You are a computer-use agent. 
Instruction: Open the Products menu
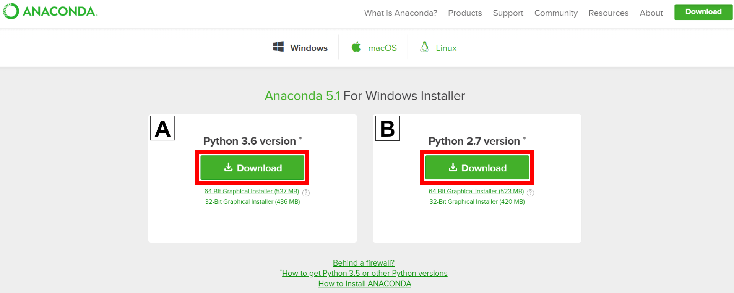464,13
